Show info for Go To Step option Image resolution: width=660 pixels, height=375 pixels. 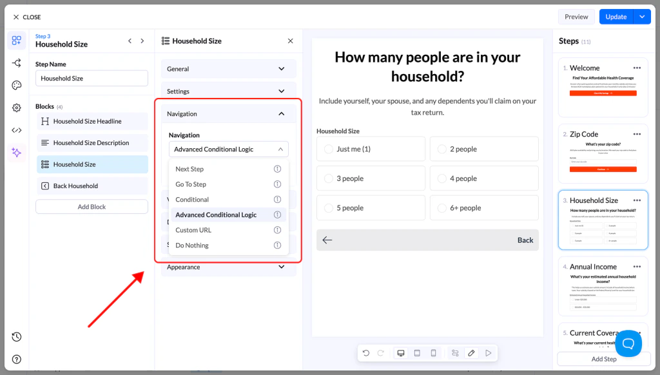coord(277,184)
